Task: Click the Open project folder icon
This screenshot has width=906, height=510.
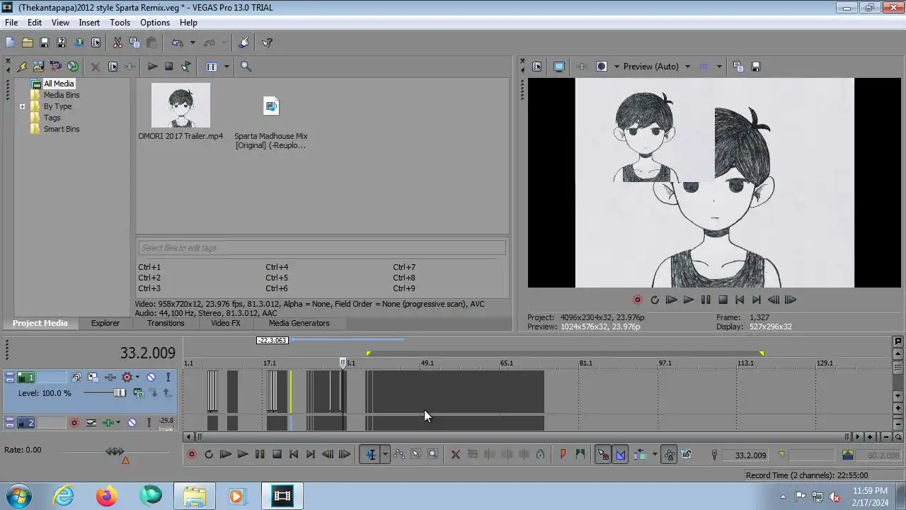Action: point(27,42)
